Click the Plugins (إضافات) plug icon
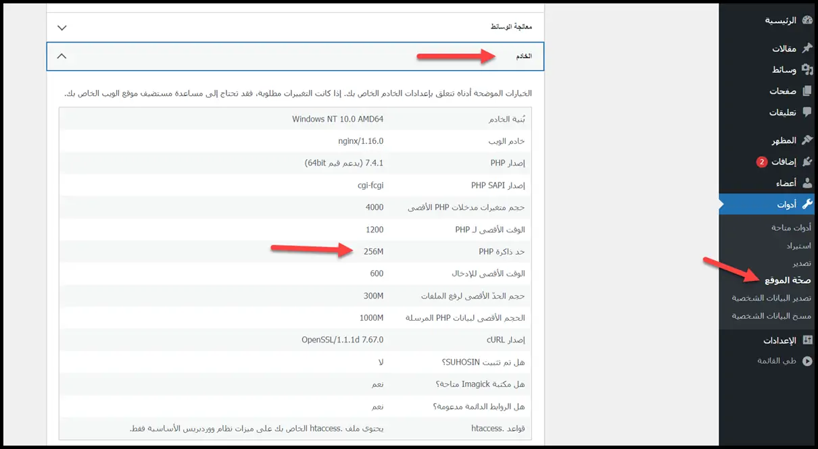Image resolution: width=818 pixels, height=449 pixels. coord(807,162)
